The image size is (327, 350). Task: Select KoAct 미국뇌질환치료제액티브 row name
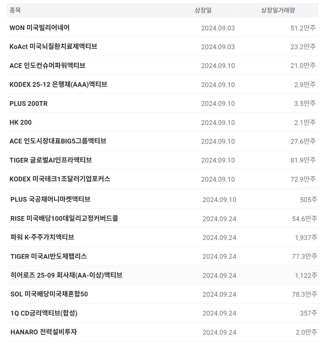[53, 46]
